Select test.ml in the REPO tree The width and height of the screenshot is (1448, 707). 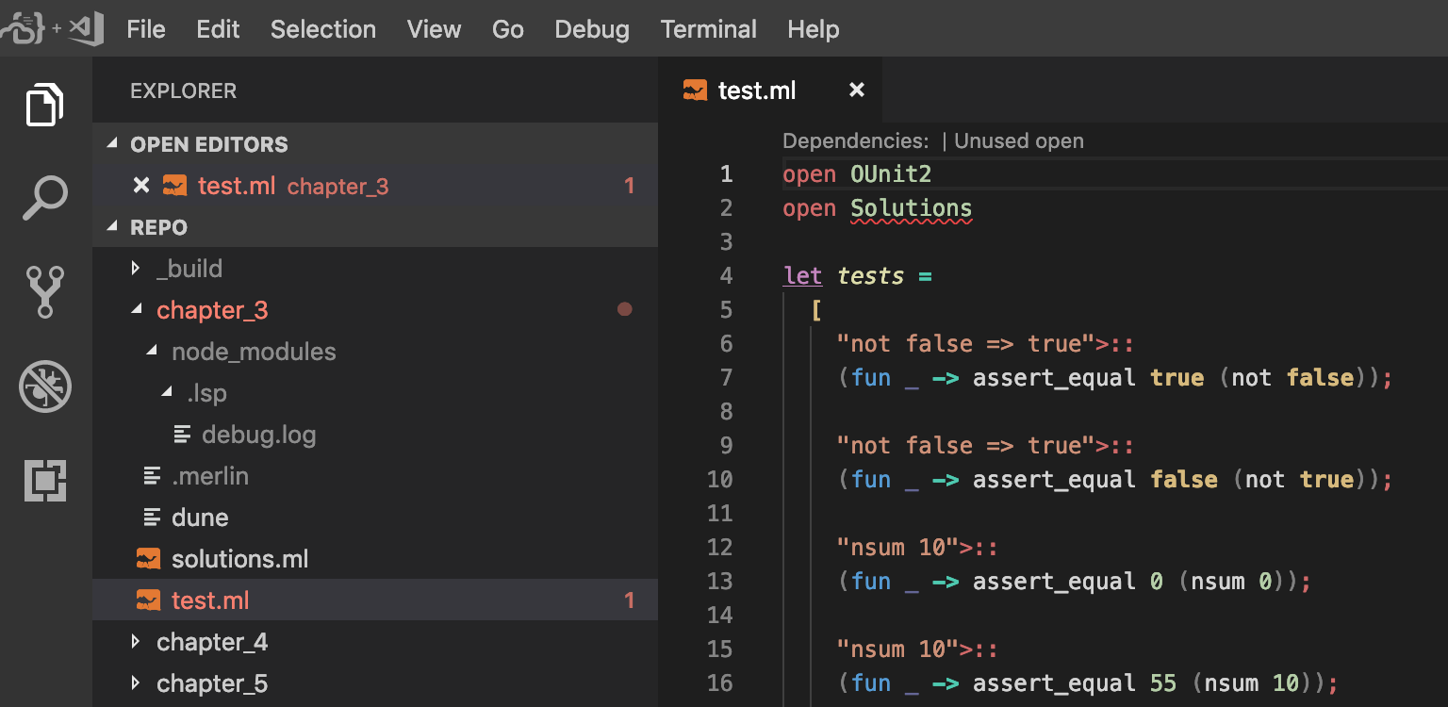[x=375, y=600]
